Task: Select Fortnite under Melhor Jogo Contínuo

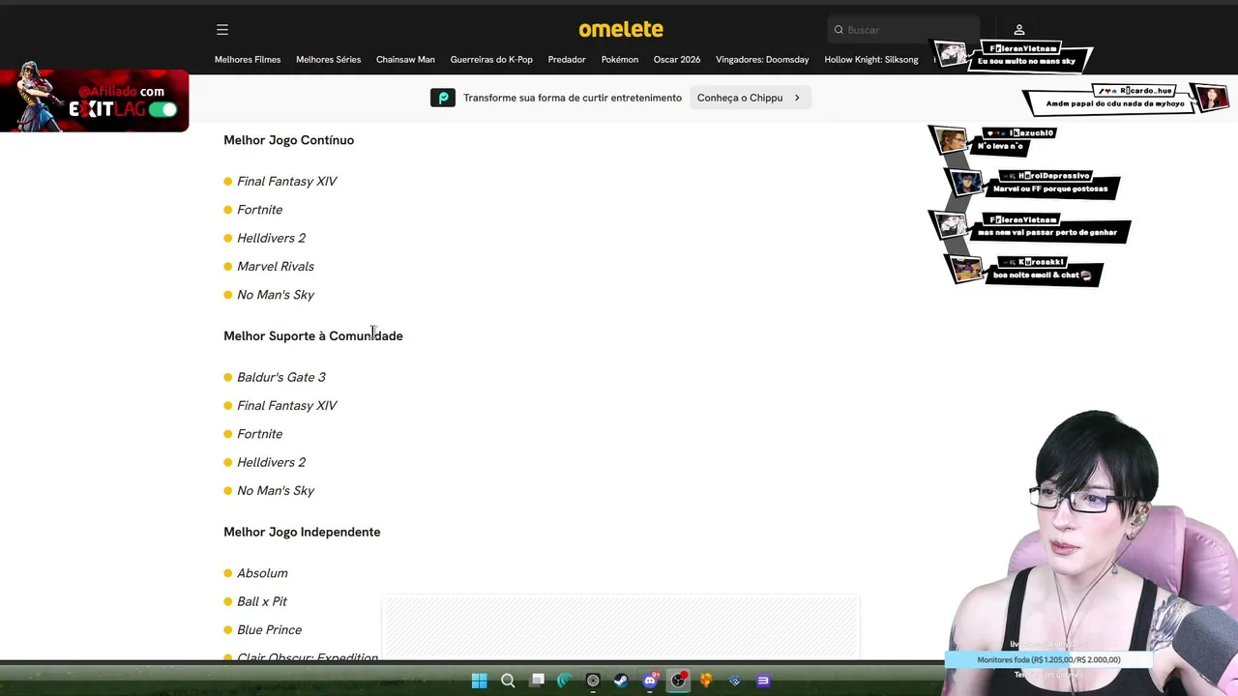Action: coord(260,210)
